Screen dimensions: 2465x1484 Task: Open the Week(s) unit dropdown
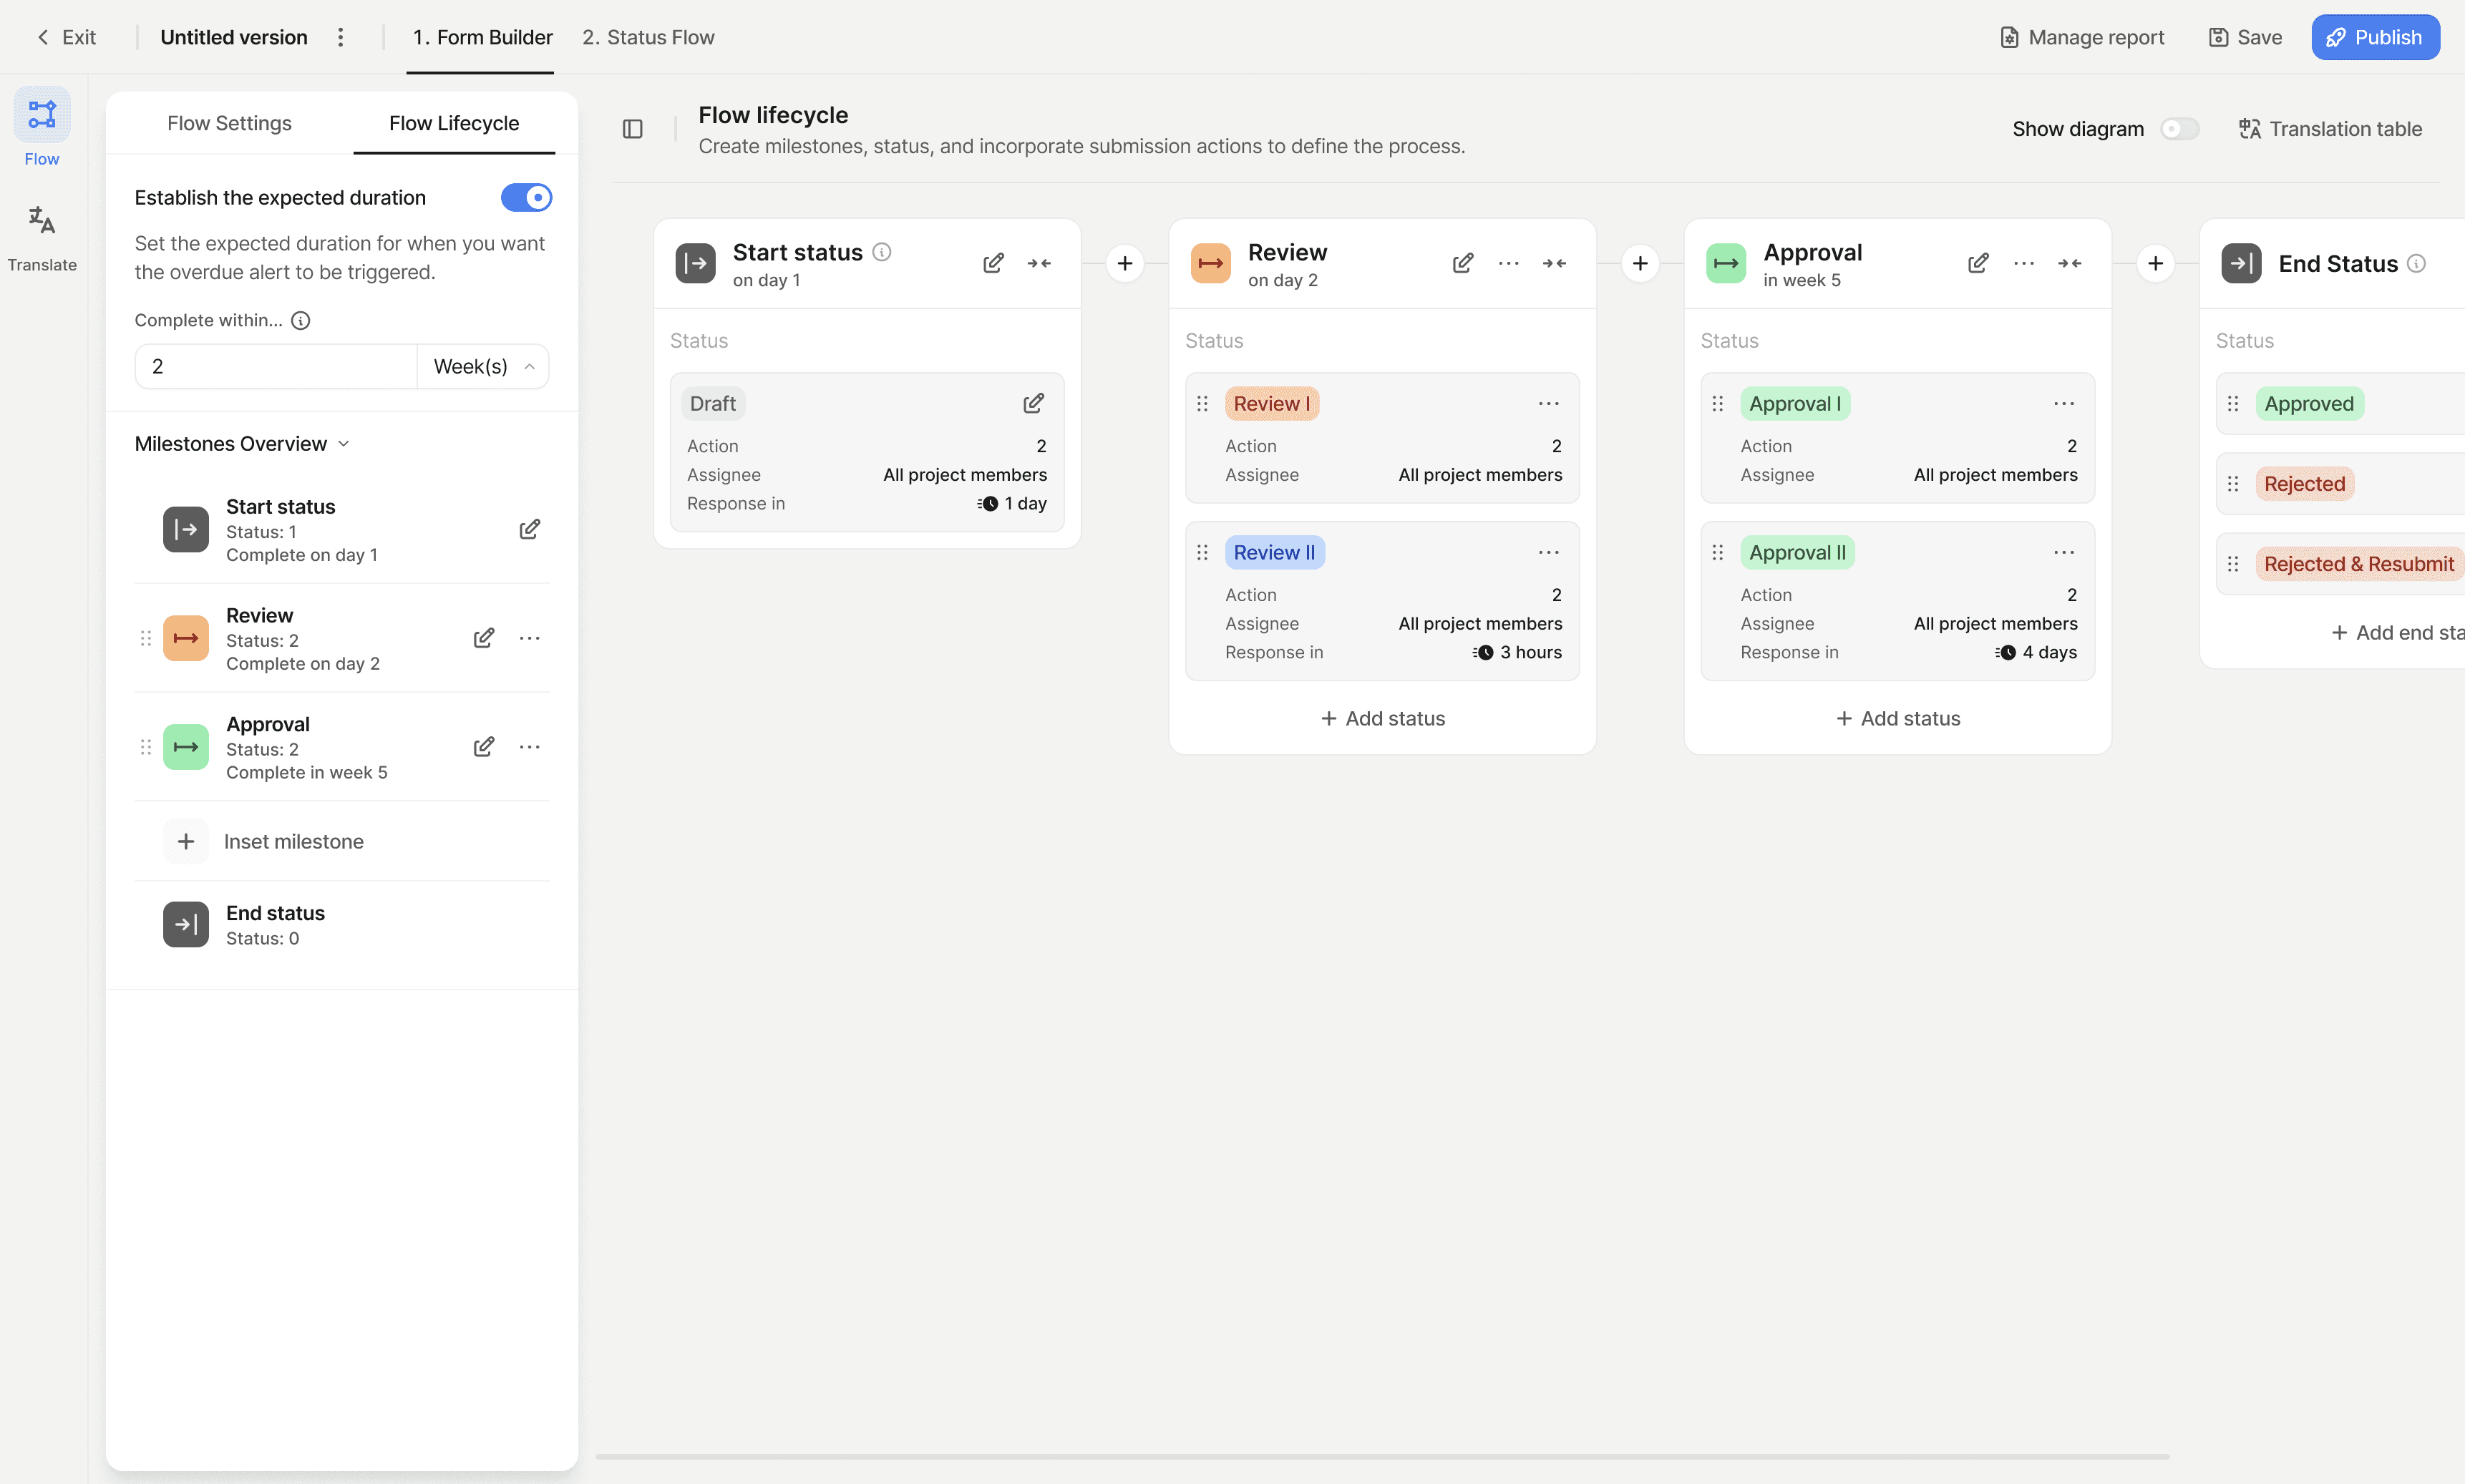click(483, 367)
